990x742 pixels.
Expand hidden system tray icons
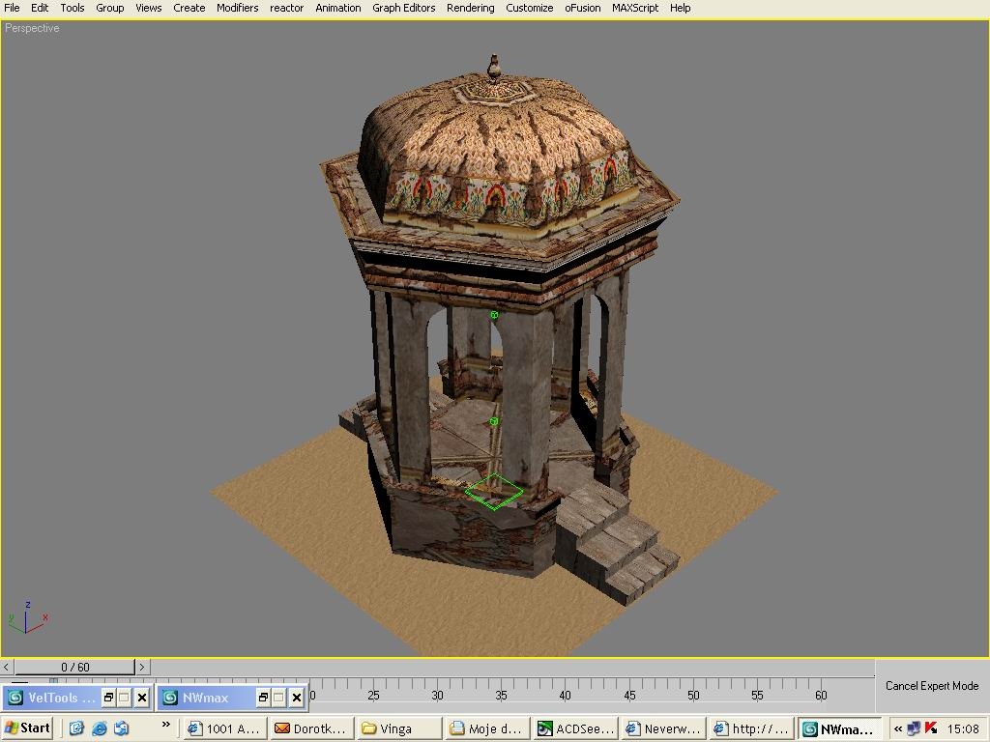click(x=898, y=728)
